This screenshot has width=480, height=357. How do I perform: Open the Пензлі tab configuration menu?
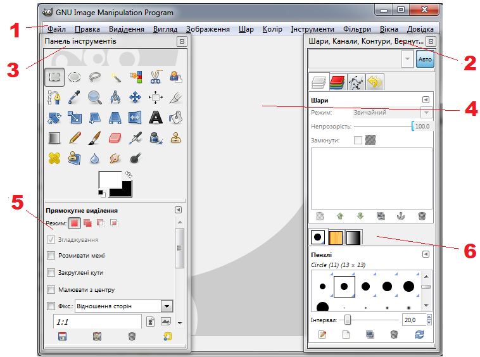[426, 254]
